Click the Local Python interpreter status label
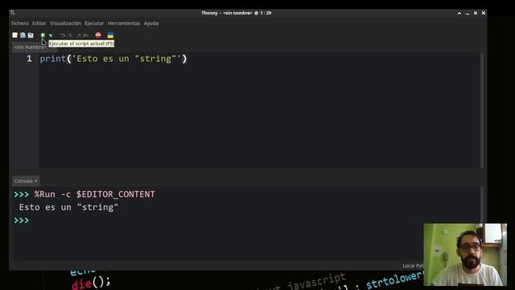Viewport: 515px width, 290px height. [x=413, y=266]
